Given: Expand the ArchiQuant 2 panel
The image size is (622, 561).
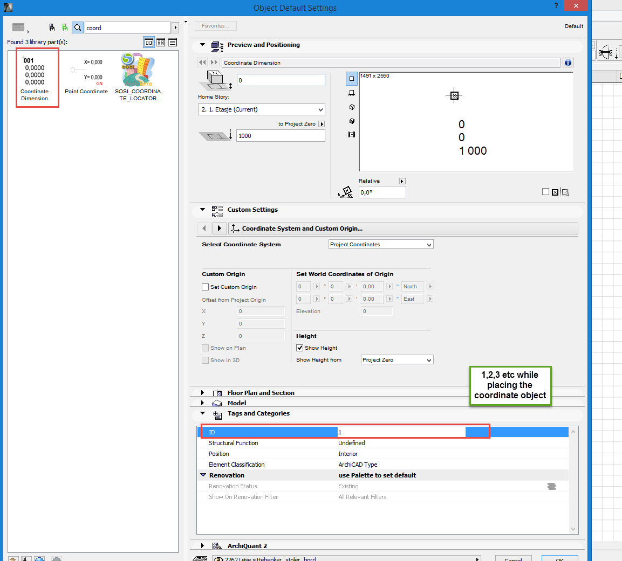Looking at the screenshot, I should [x=203, y=546].
